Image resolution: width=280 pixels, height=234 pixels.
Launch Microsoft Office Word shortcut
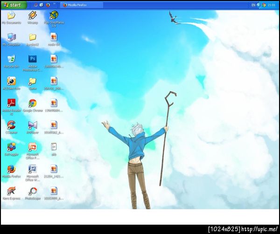tap(33, 172)
